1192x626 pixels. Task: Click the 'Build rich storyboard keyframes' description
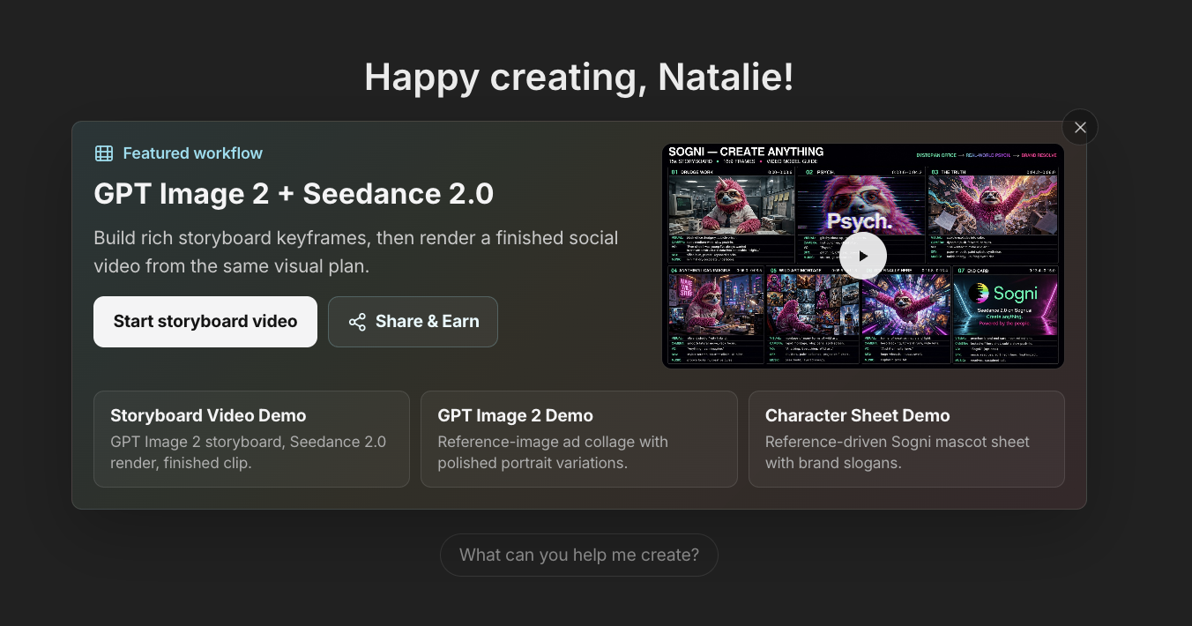(356, 252)
